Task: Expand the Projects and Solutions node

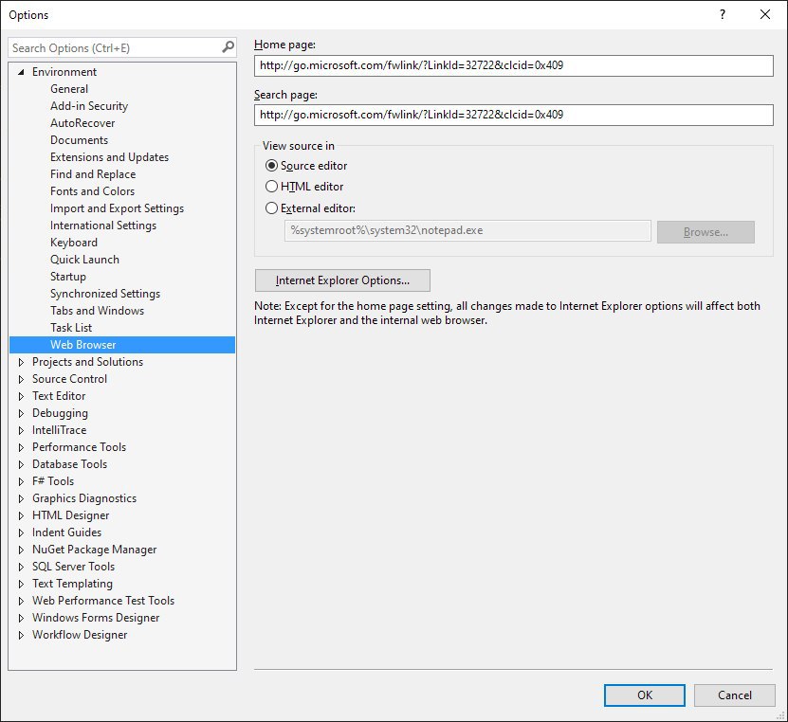Action: point(21,362)
